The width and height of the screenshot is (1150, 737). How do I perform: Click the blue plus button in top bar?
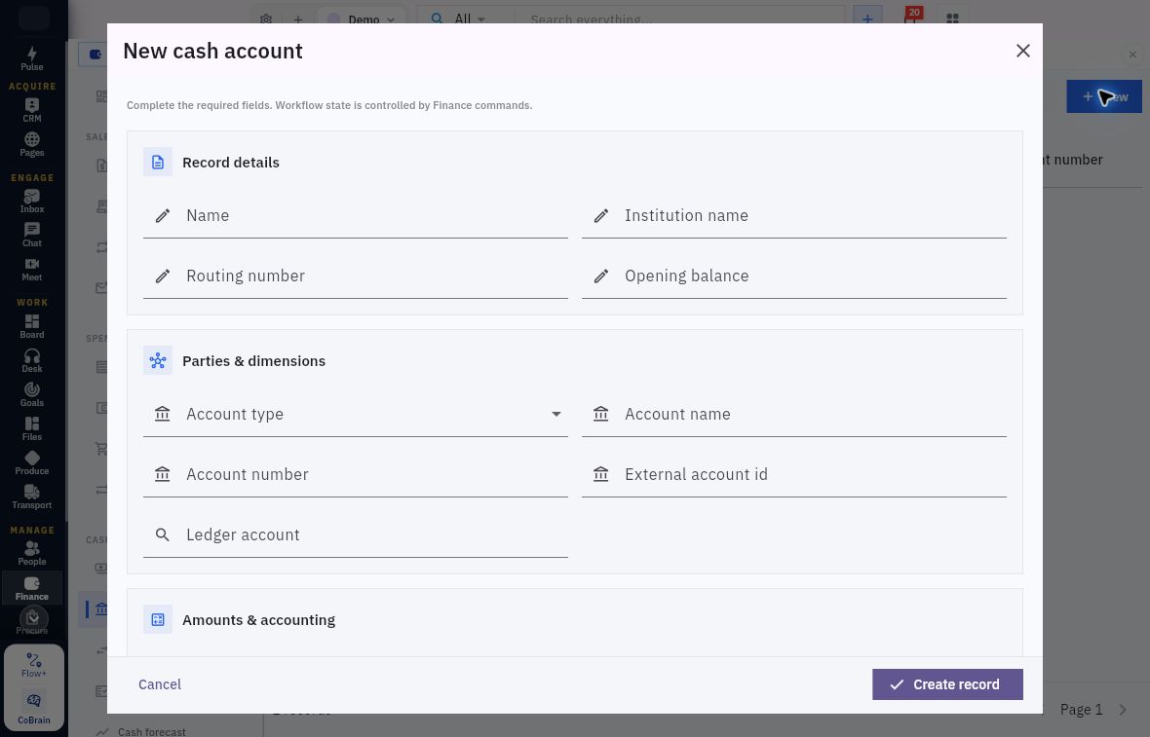867,18
